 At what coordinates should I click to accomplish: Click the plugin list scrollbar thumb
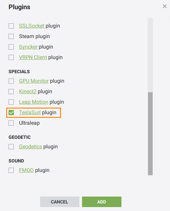pyautogui.click(x=150, y=134)
